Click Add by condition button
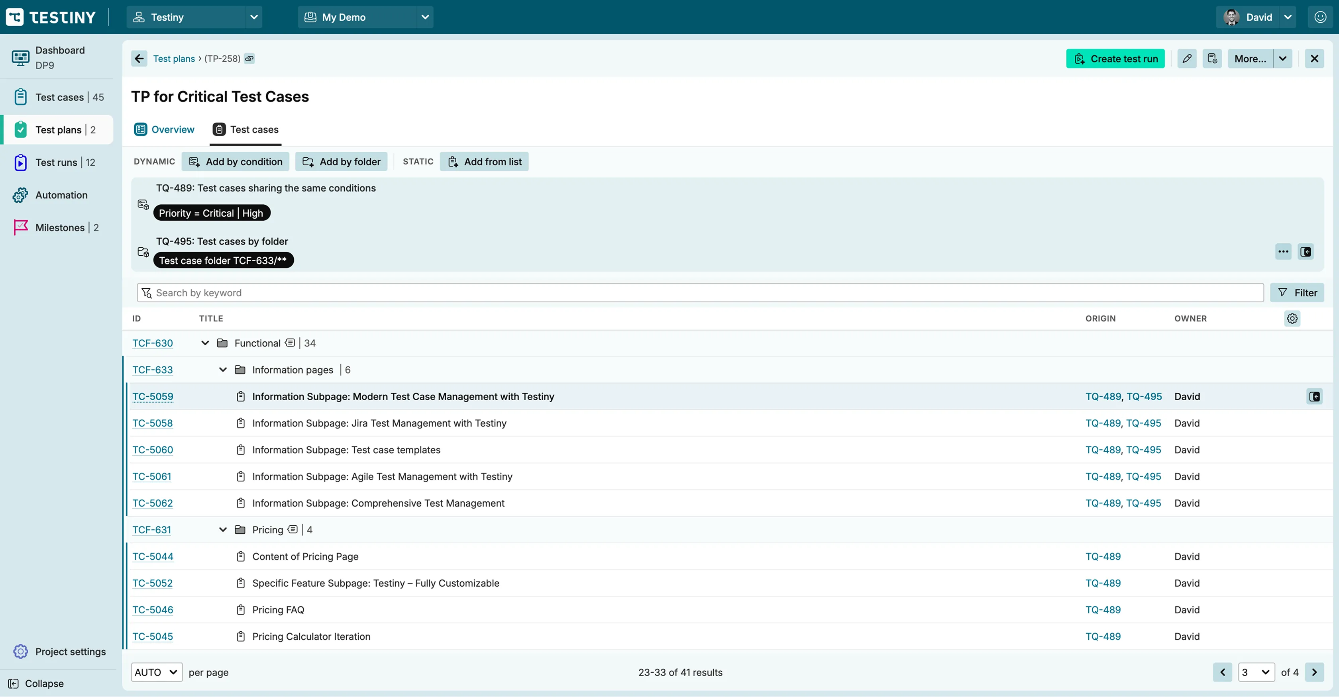1339x697 pixels. 235,162
